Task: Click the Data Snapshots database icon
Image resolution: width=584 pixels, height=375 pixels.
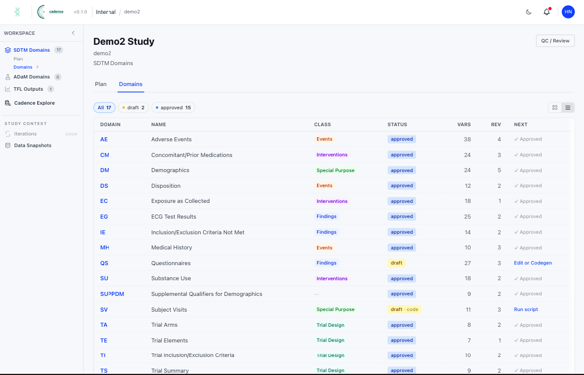Action: 8,145
